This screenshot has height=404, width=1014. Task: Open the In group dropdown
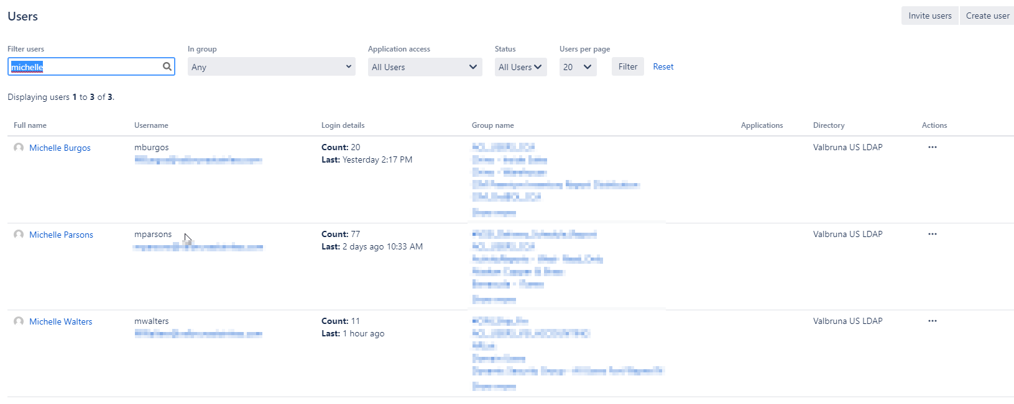click(272, 66)
